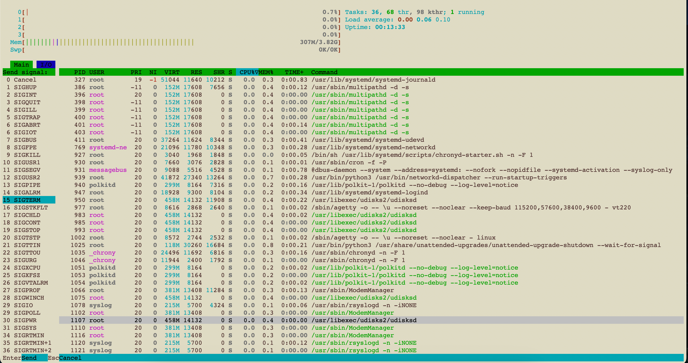Click CPU 0 usage meter
Screen dimensions: 688x363
coord(179,12)
